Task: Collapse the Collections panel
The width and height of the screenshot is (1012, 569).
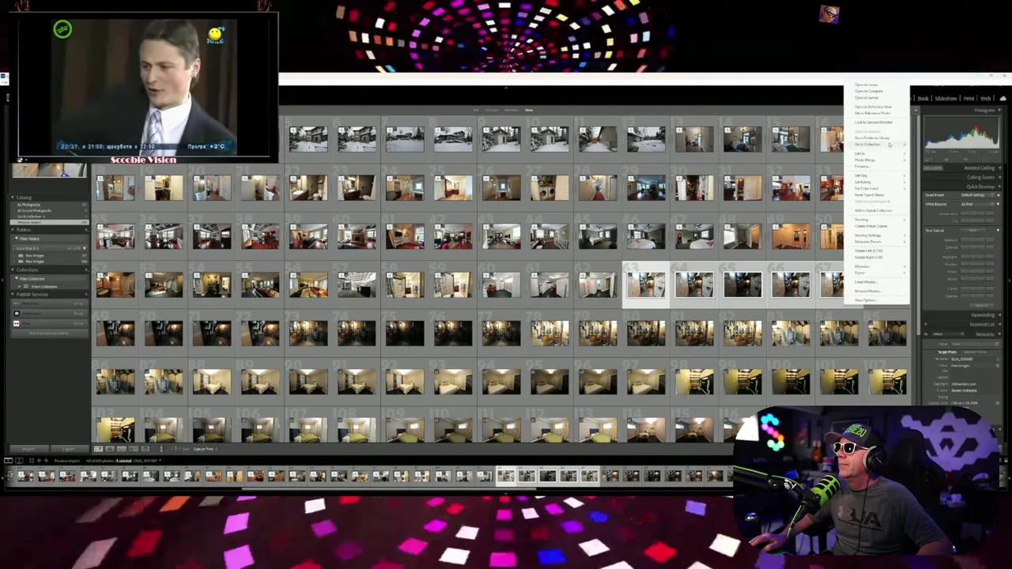Action: (x=12, y=269)
